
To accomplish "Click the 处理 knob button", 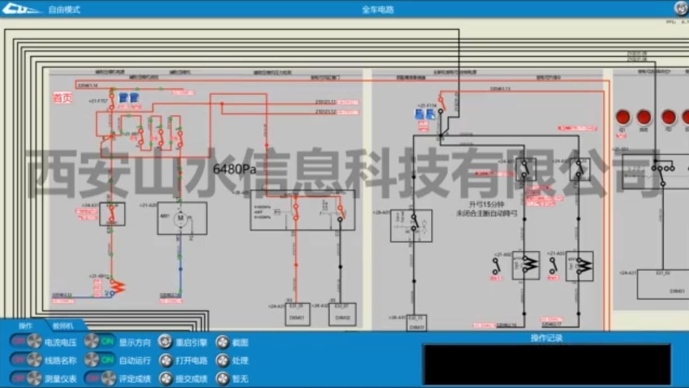I will pyautogui.click(x=223, y=361).
